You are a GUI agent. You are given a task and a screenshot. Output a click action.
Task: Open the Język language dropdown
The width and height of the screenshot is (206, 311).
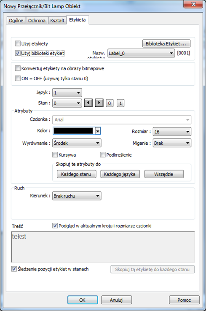tap(67, 93)
